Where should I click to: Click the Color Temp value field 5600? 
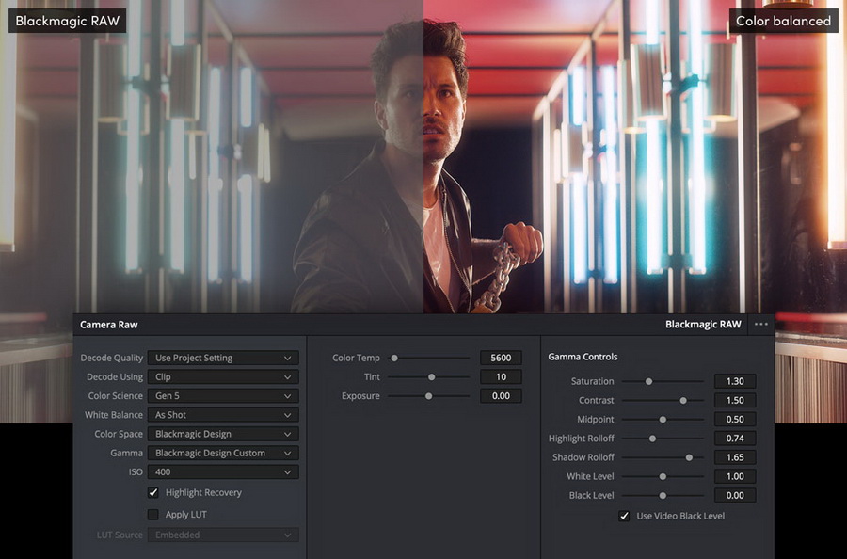pyautogui.click(x=501, y=358)
